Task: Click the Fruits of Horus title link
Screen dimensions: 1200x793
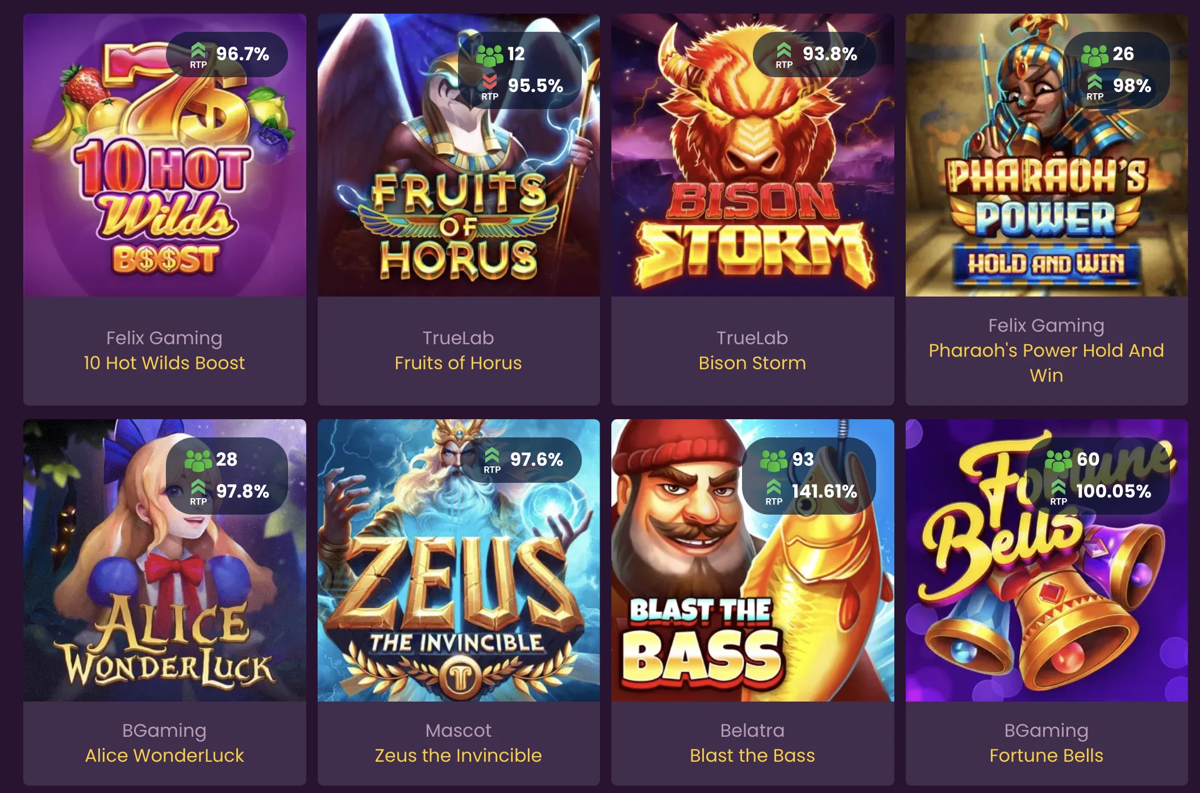Action: [459, 363]
